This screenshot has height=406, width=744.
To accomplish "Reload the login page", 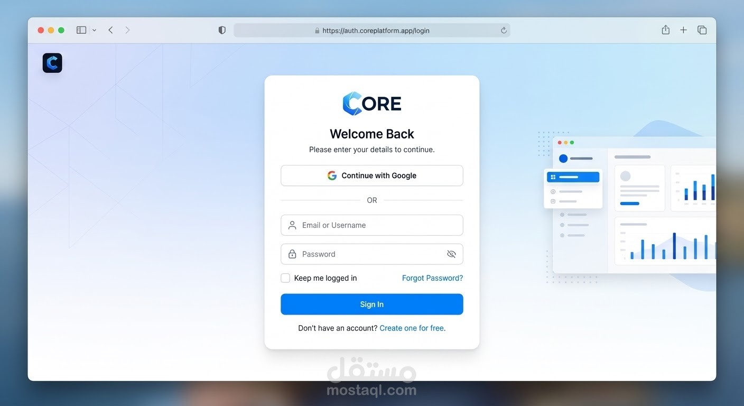I will point(504,30).
